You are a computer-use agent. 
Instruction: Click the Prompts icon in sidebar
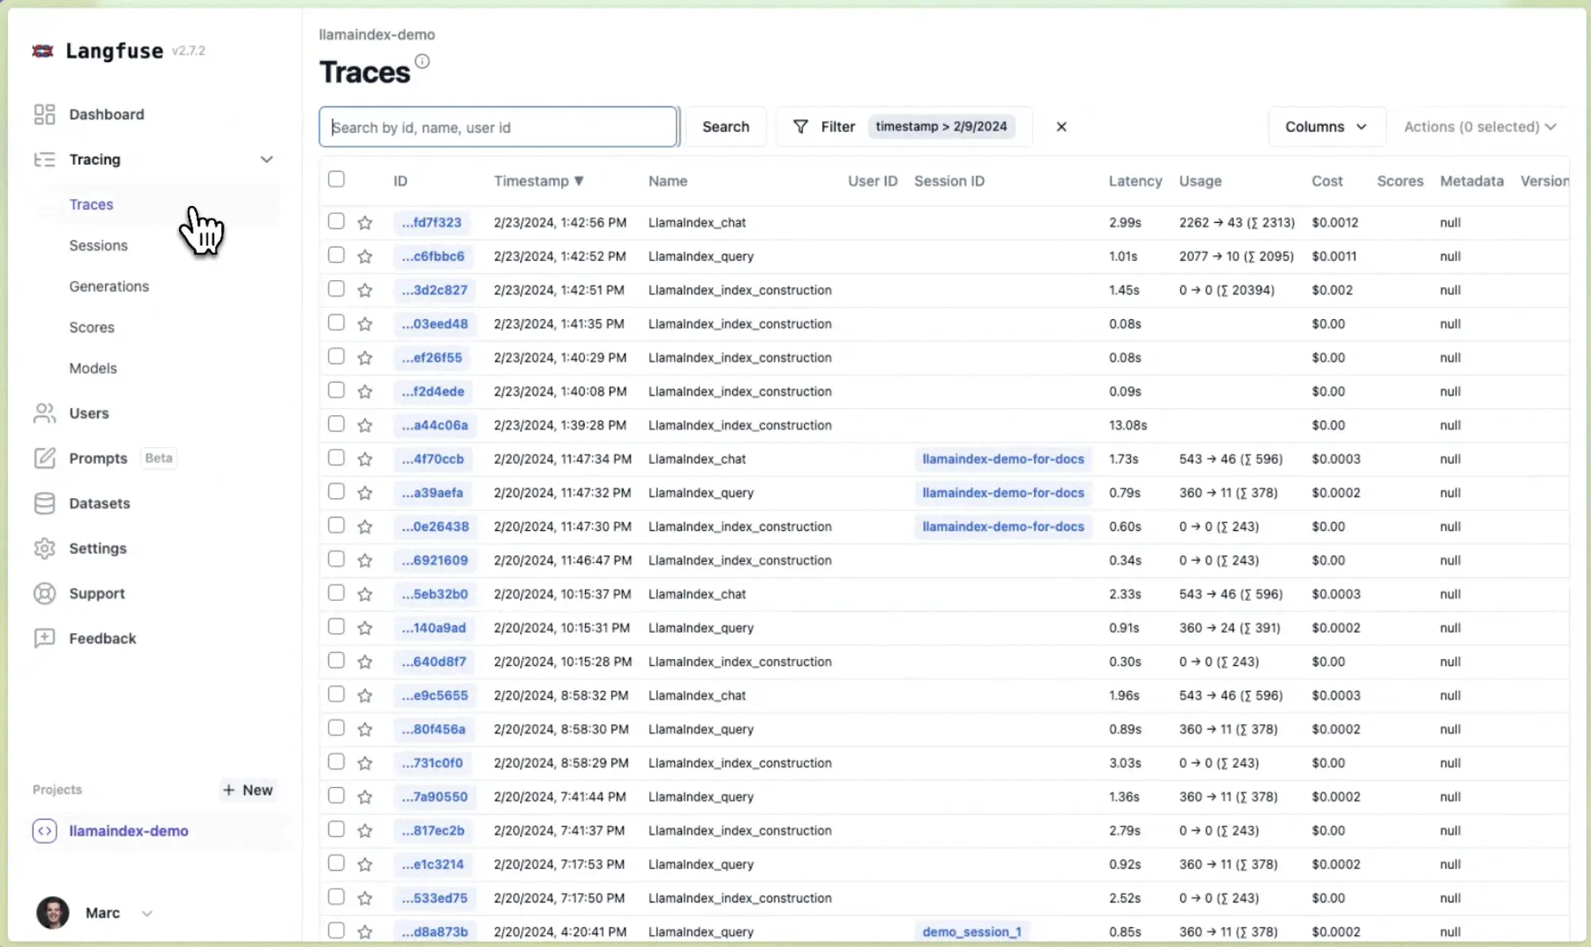click(x=44, y=457)
